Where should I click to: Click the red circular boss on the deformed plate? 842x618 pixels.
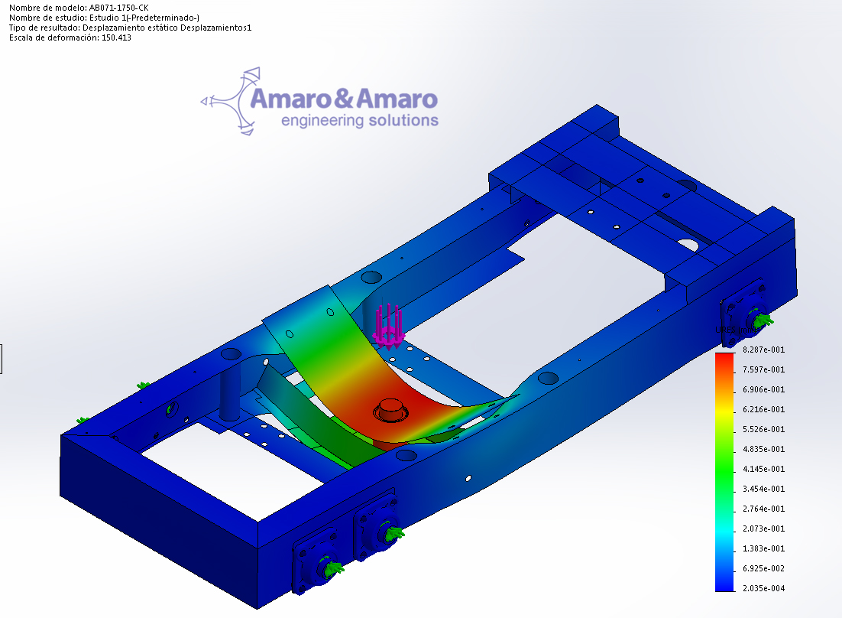click(x=390, y=408)
